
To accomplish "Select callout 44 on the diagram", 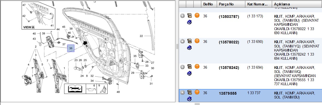I will tap(58, 30).
